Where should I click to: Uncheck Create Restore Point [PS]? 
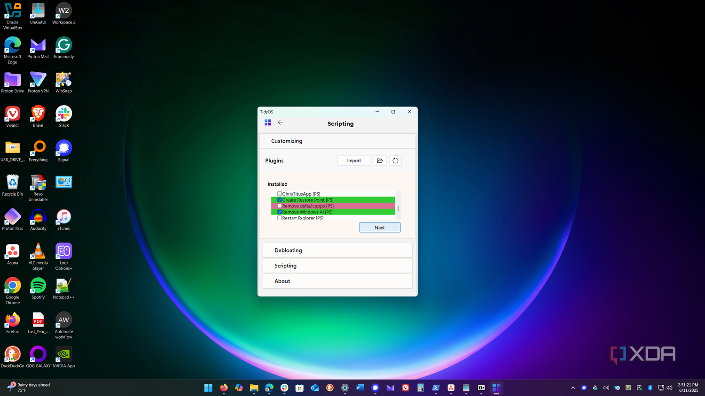(280, 200)
